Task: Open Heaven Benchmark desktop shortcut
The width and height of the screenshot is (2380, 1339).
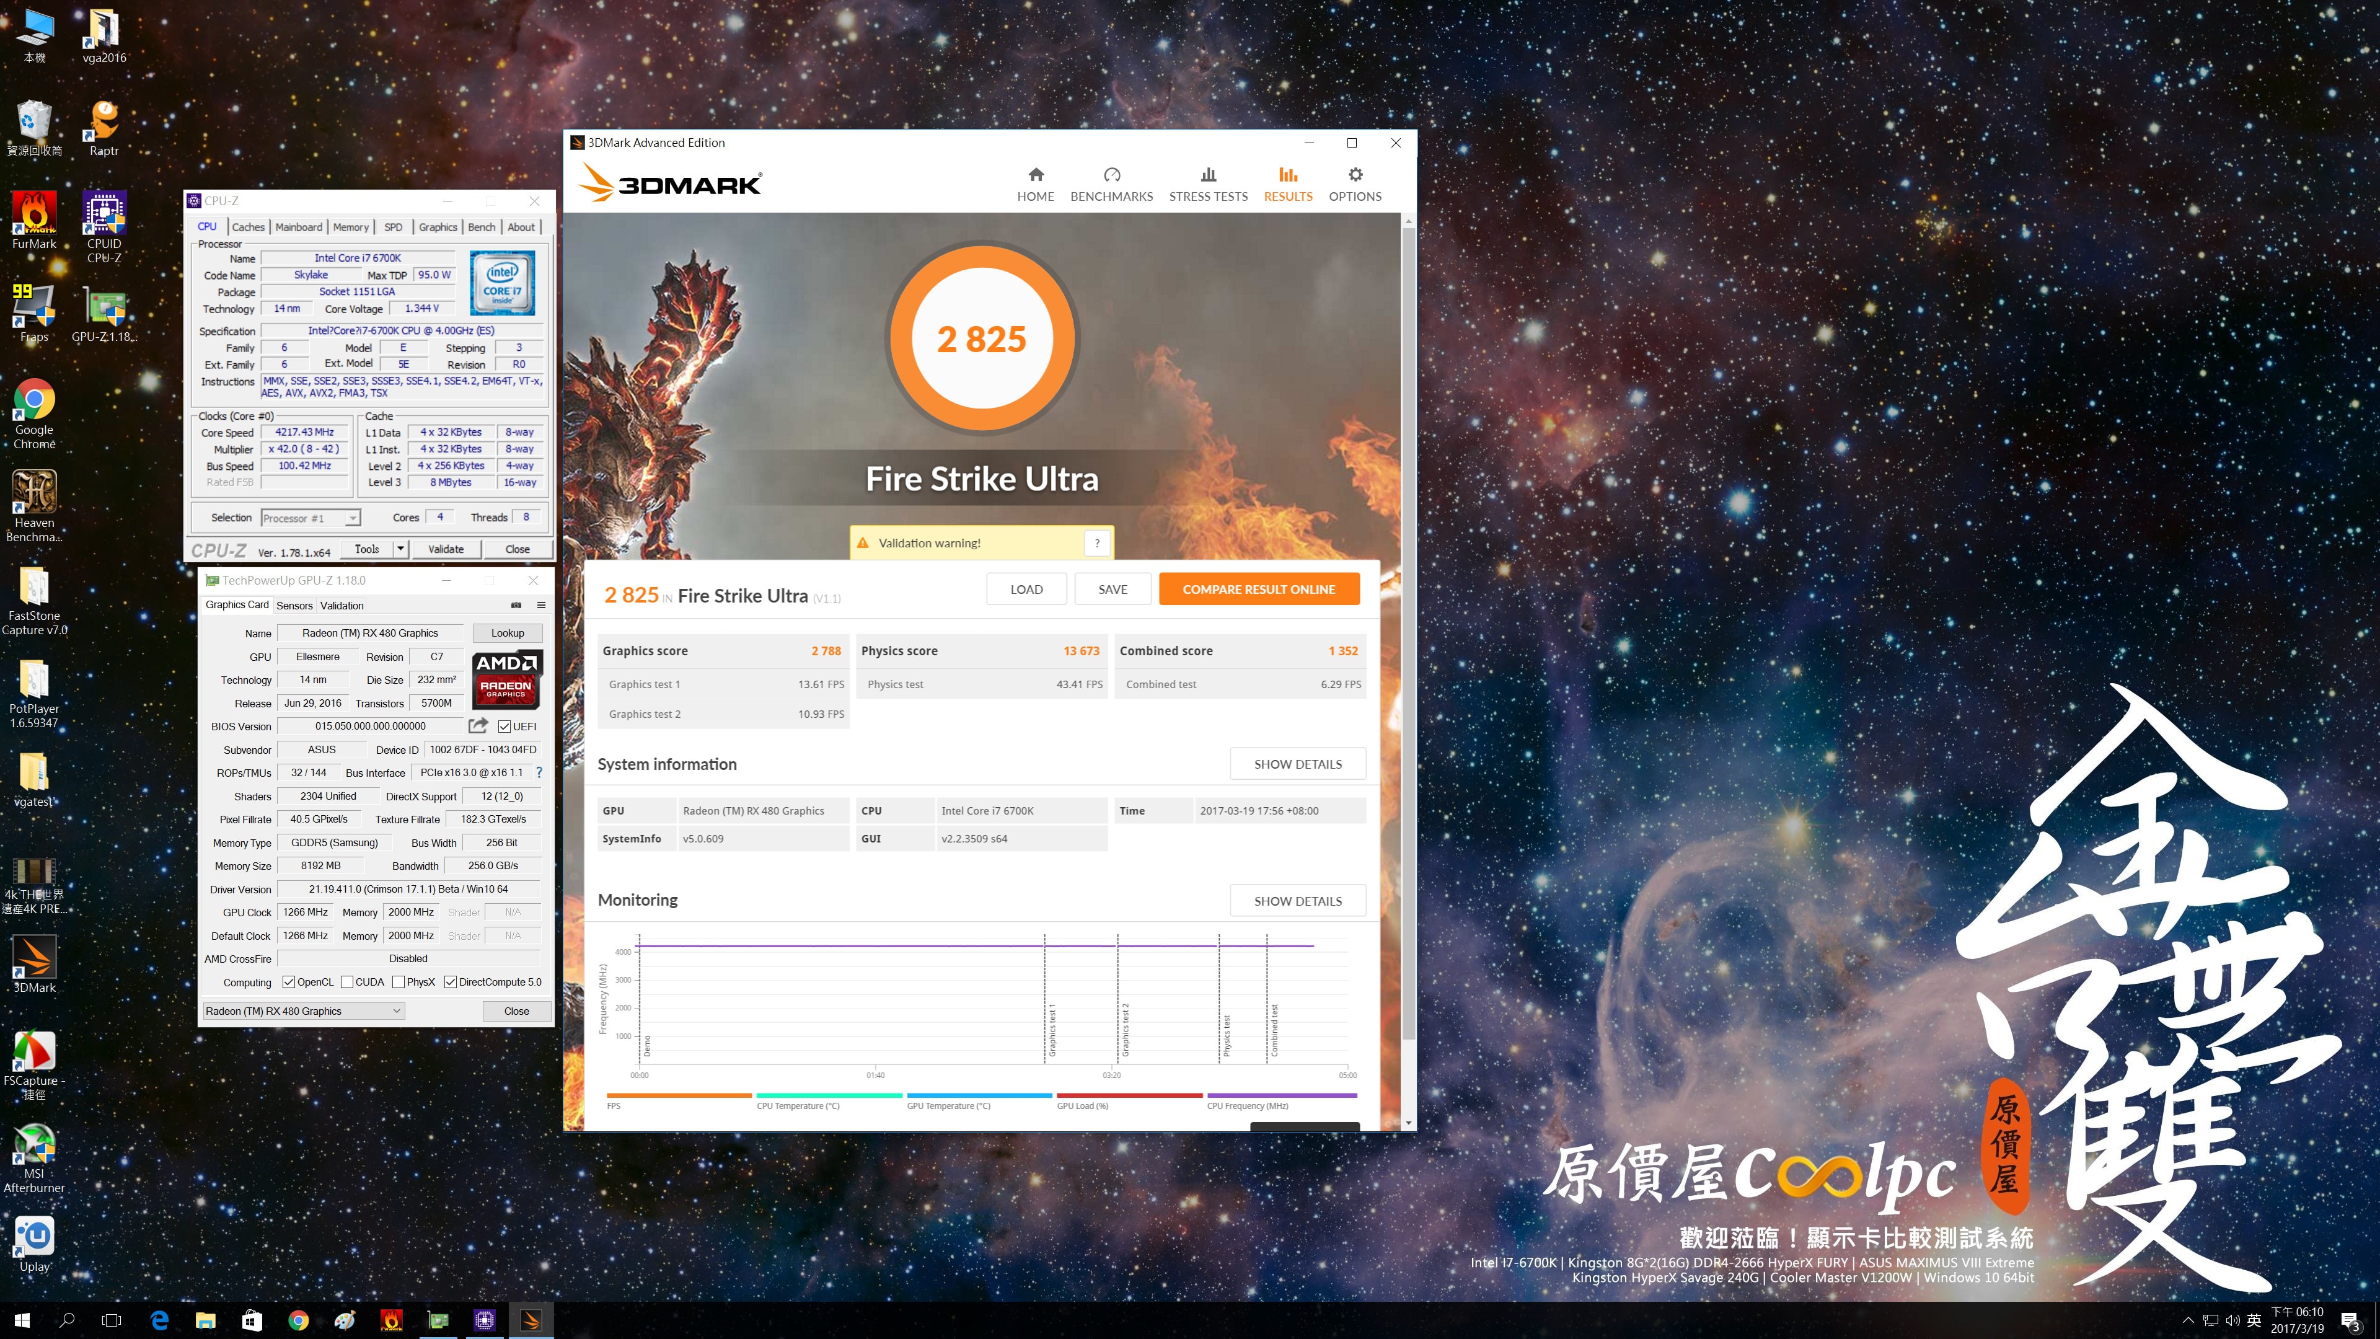Action: click(x=34, y=505)
